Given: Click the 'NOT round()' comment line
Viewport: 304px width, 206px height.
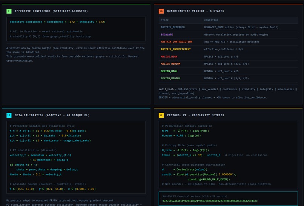Looking at the screenshot, I should (216, 184).
